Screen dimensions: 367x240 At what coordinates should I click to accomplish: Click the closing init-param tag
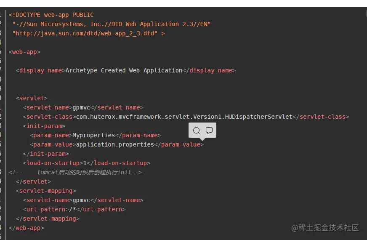[46, 154]
